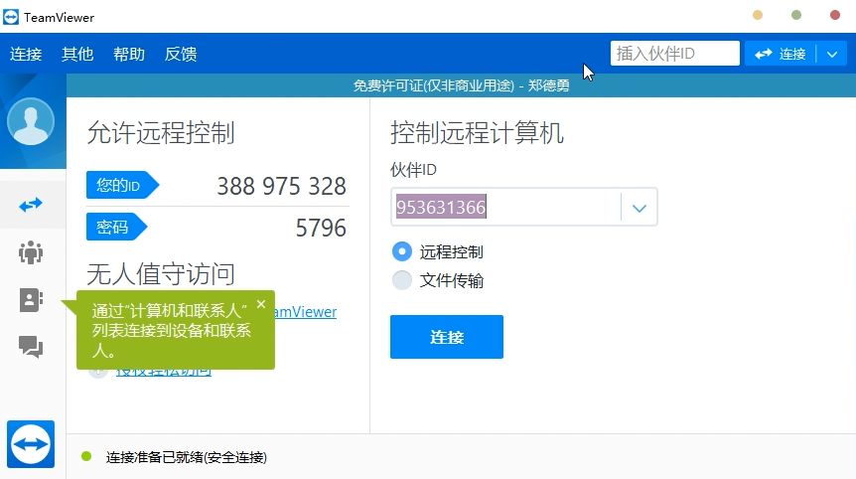Open the 反馈 menu
The height and width of the screenshot is (479, 856).
click(x=181, y=54)
